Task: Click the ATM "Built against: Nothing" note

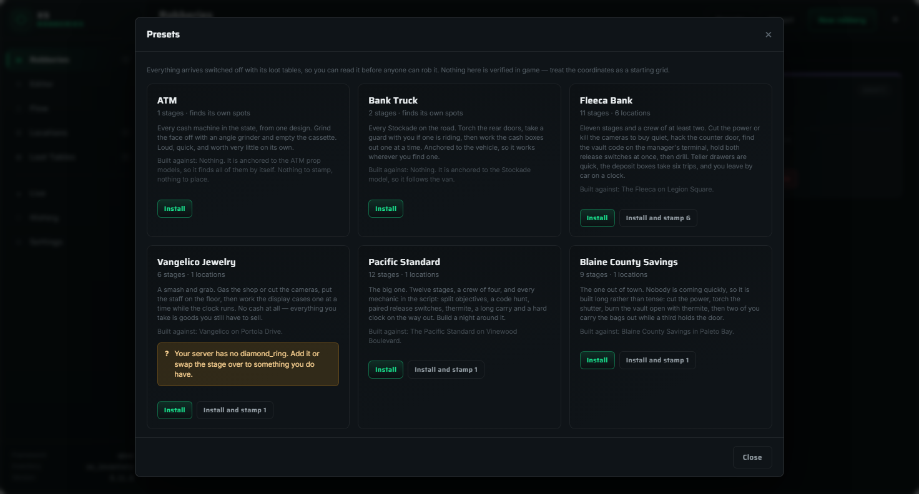Action: pos(246,170)
